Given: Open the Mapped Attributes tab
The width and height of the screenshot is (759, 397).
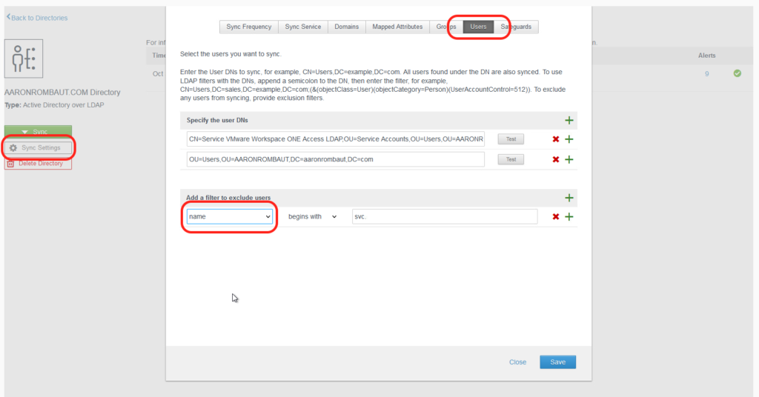Looking at the screenshot, I should point(399,27).
